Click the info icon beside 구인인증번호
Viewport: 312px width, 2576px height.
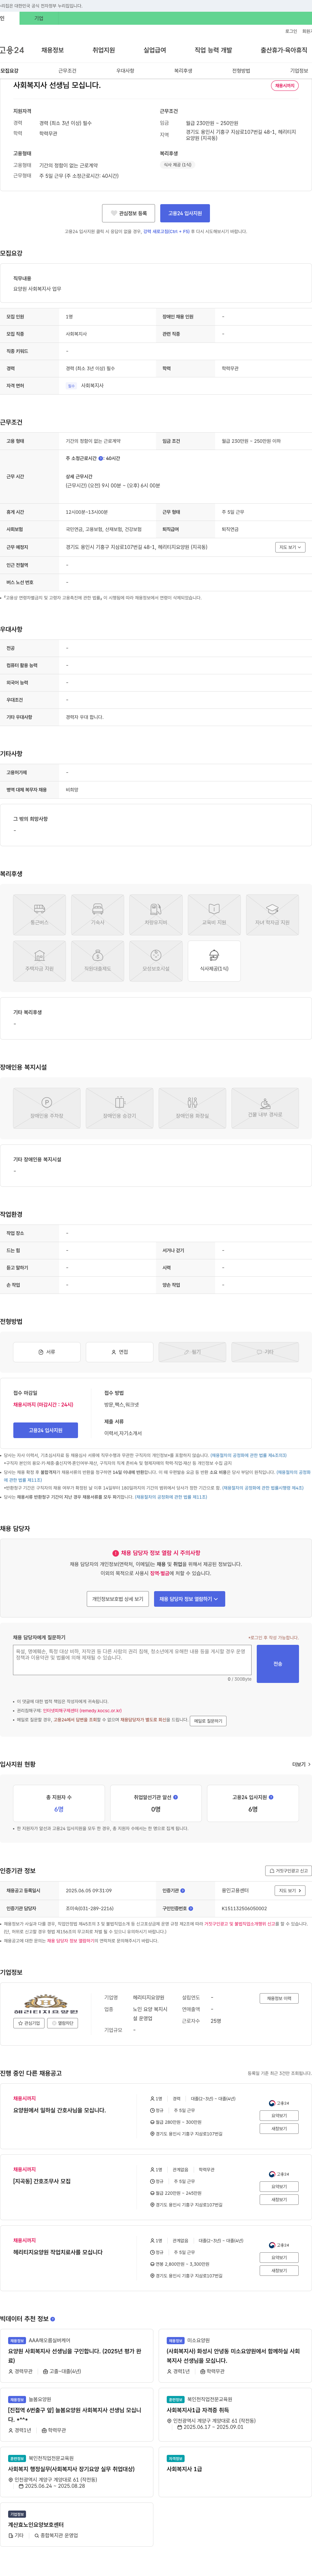[190, 1908]
